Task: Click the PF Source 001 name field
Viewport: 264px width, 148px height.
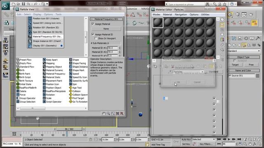Action: click(x=241, y=76)
